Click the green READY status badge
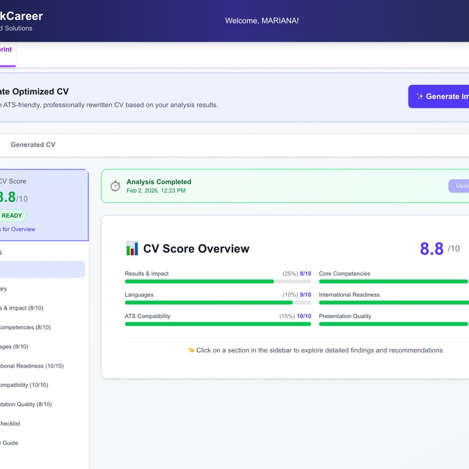This screenshot has height=469, width=469. click(12, 215)
